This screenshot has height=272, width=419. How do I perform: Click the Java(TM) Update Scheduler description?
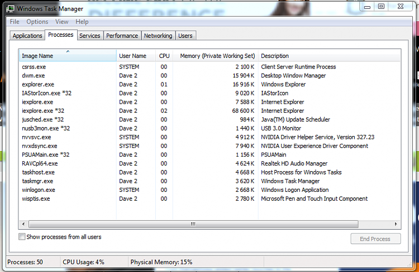(x=296, y=120)
